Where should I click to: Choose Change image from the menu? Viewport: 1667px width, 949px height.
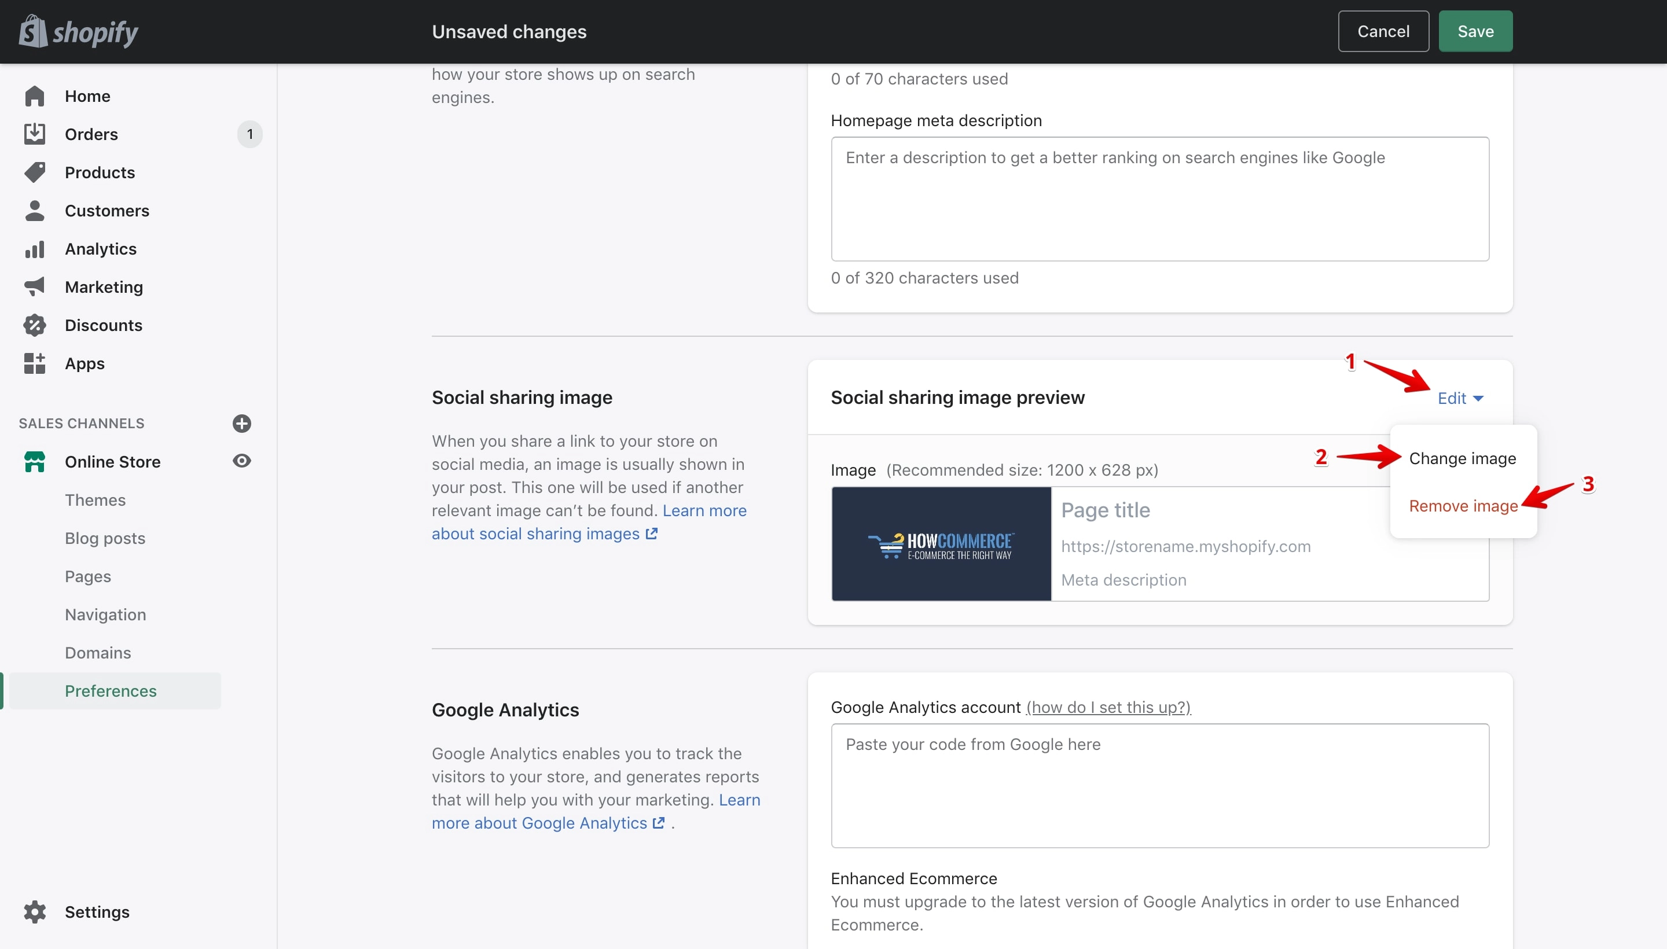1462,459
